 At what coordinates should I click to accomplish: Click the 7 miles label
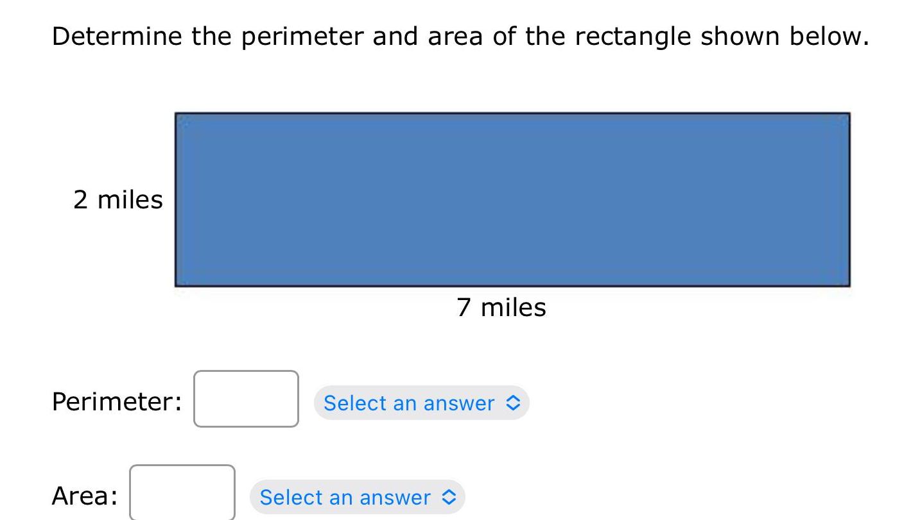[501, 307]
